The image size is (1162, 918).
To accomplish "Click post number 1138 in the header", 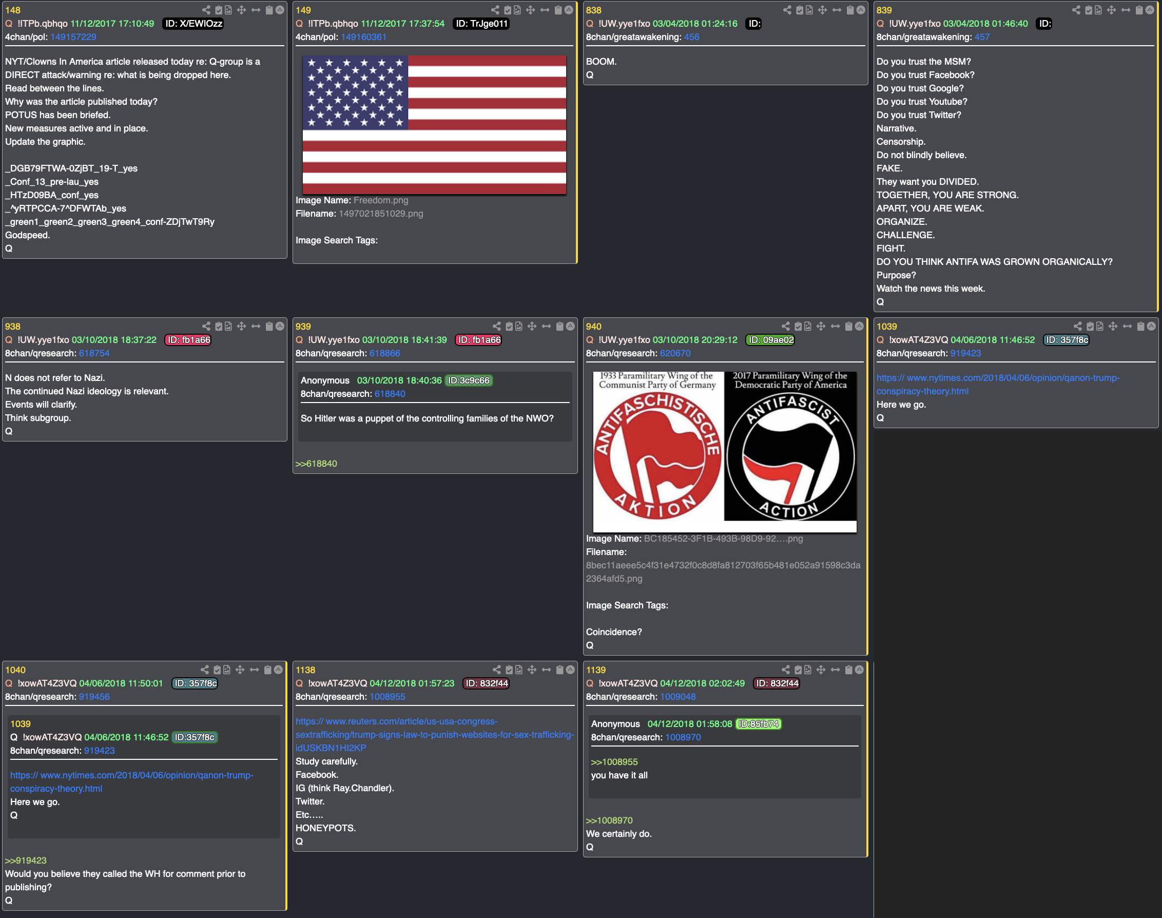I will point(305,670).
